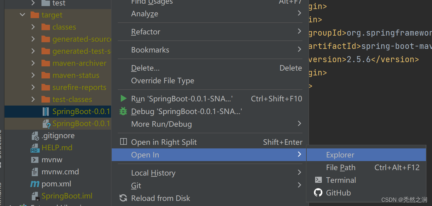Choose Explorer in Open In submenu

point(366,155)
